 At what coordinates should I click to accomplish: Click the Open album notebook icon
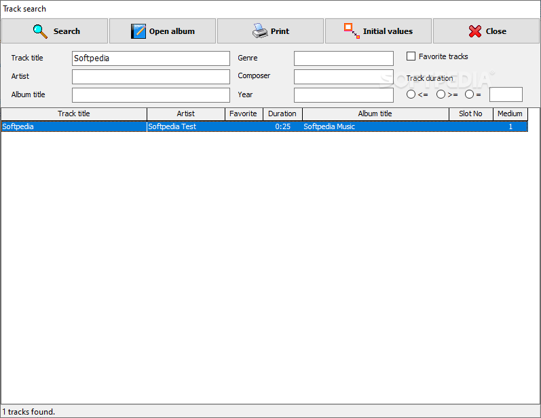[138, 31]
